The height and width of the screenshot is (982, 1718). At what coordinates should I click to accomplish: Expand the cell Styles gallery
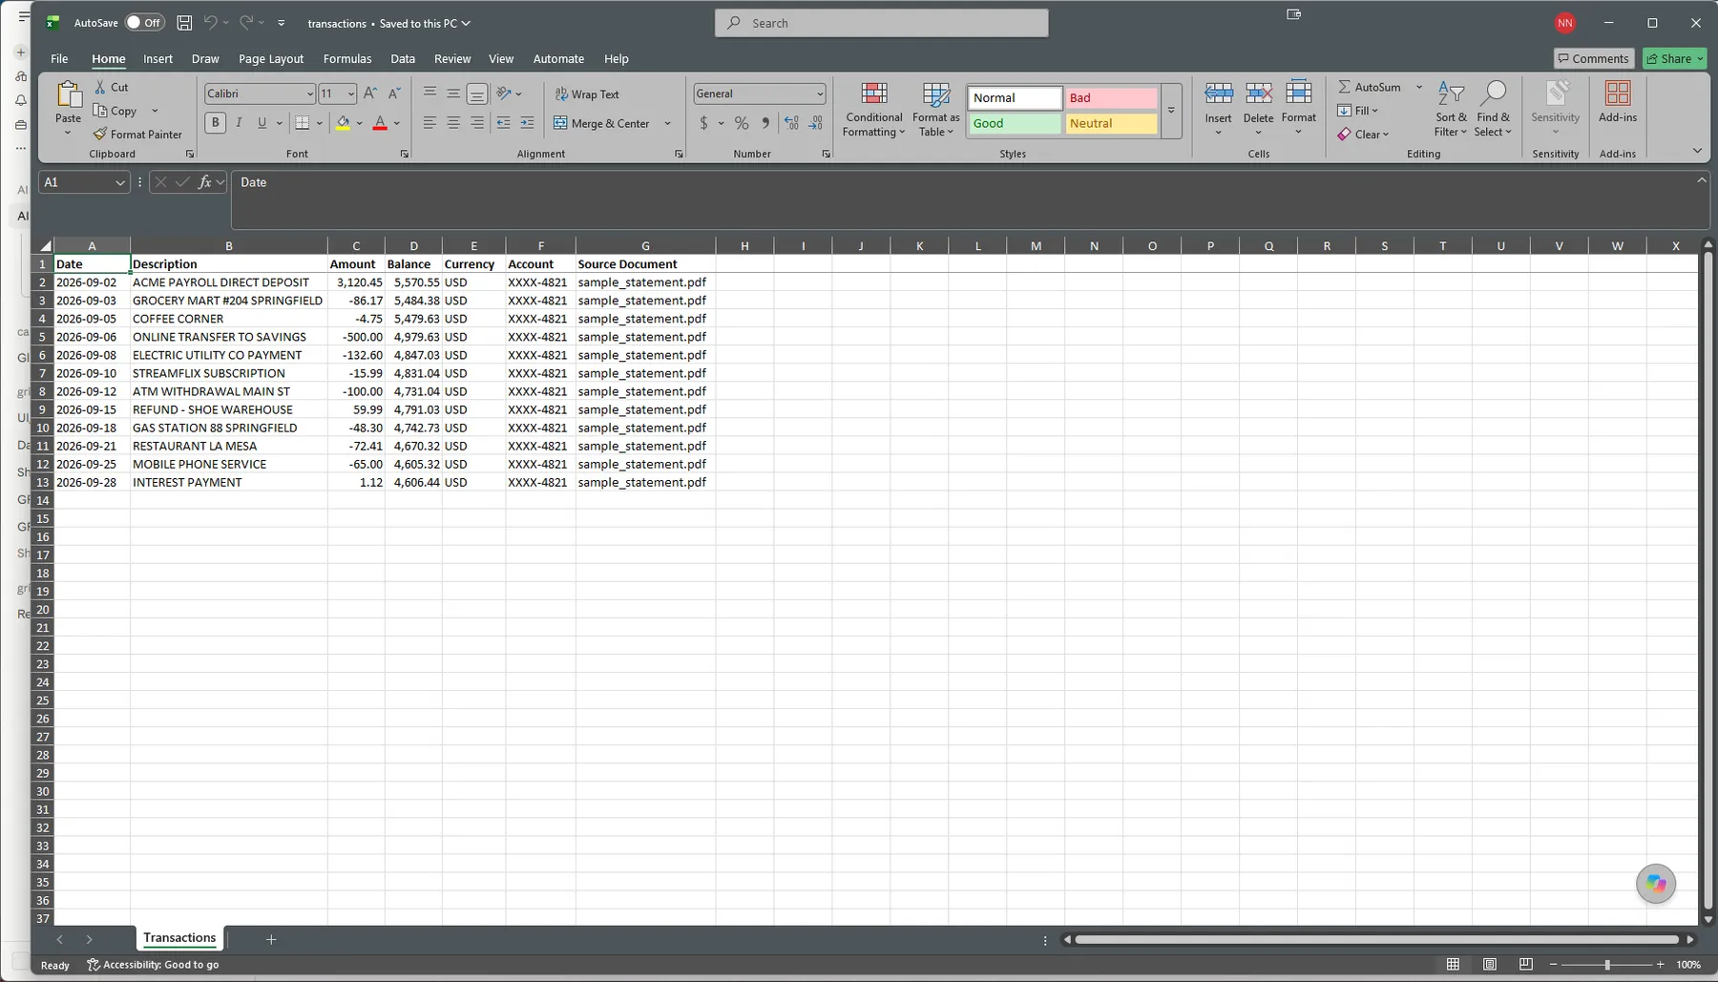tap(1171, 111)
